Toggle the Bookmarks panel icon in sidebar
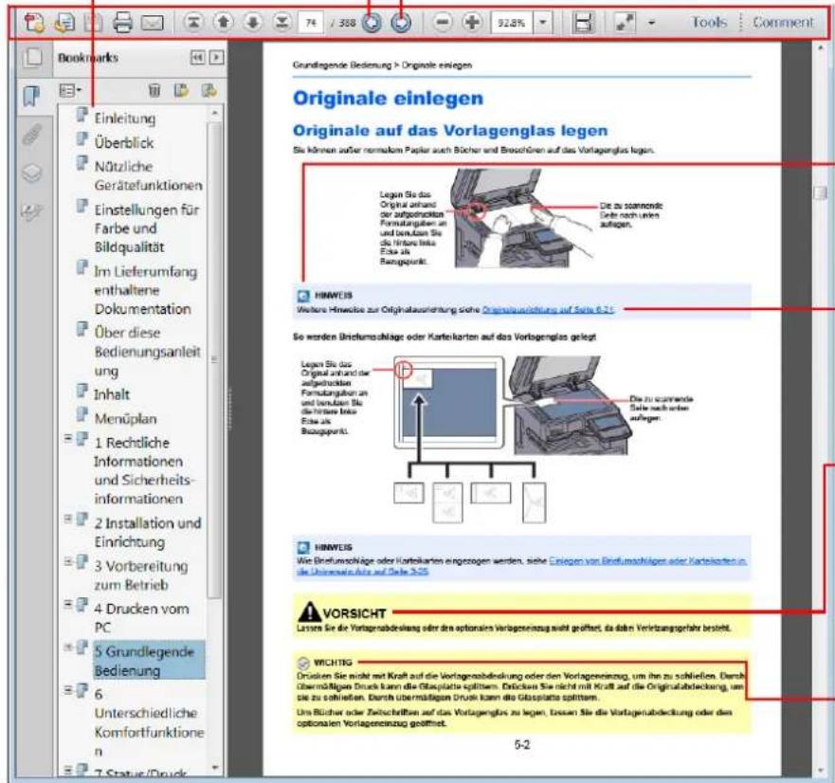The image size is (835, 783). (31, 96)
